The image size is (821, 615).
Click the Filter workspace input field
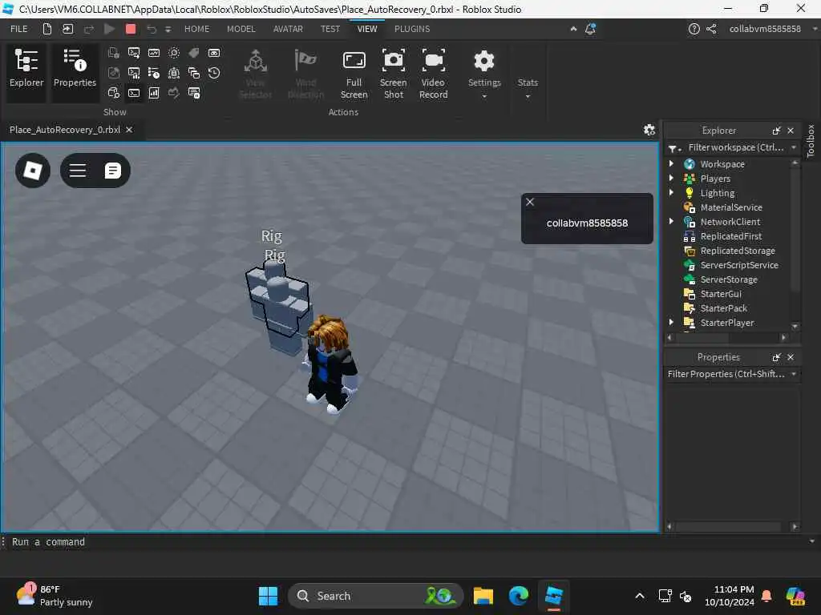pos(736,147)
